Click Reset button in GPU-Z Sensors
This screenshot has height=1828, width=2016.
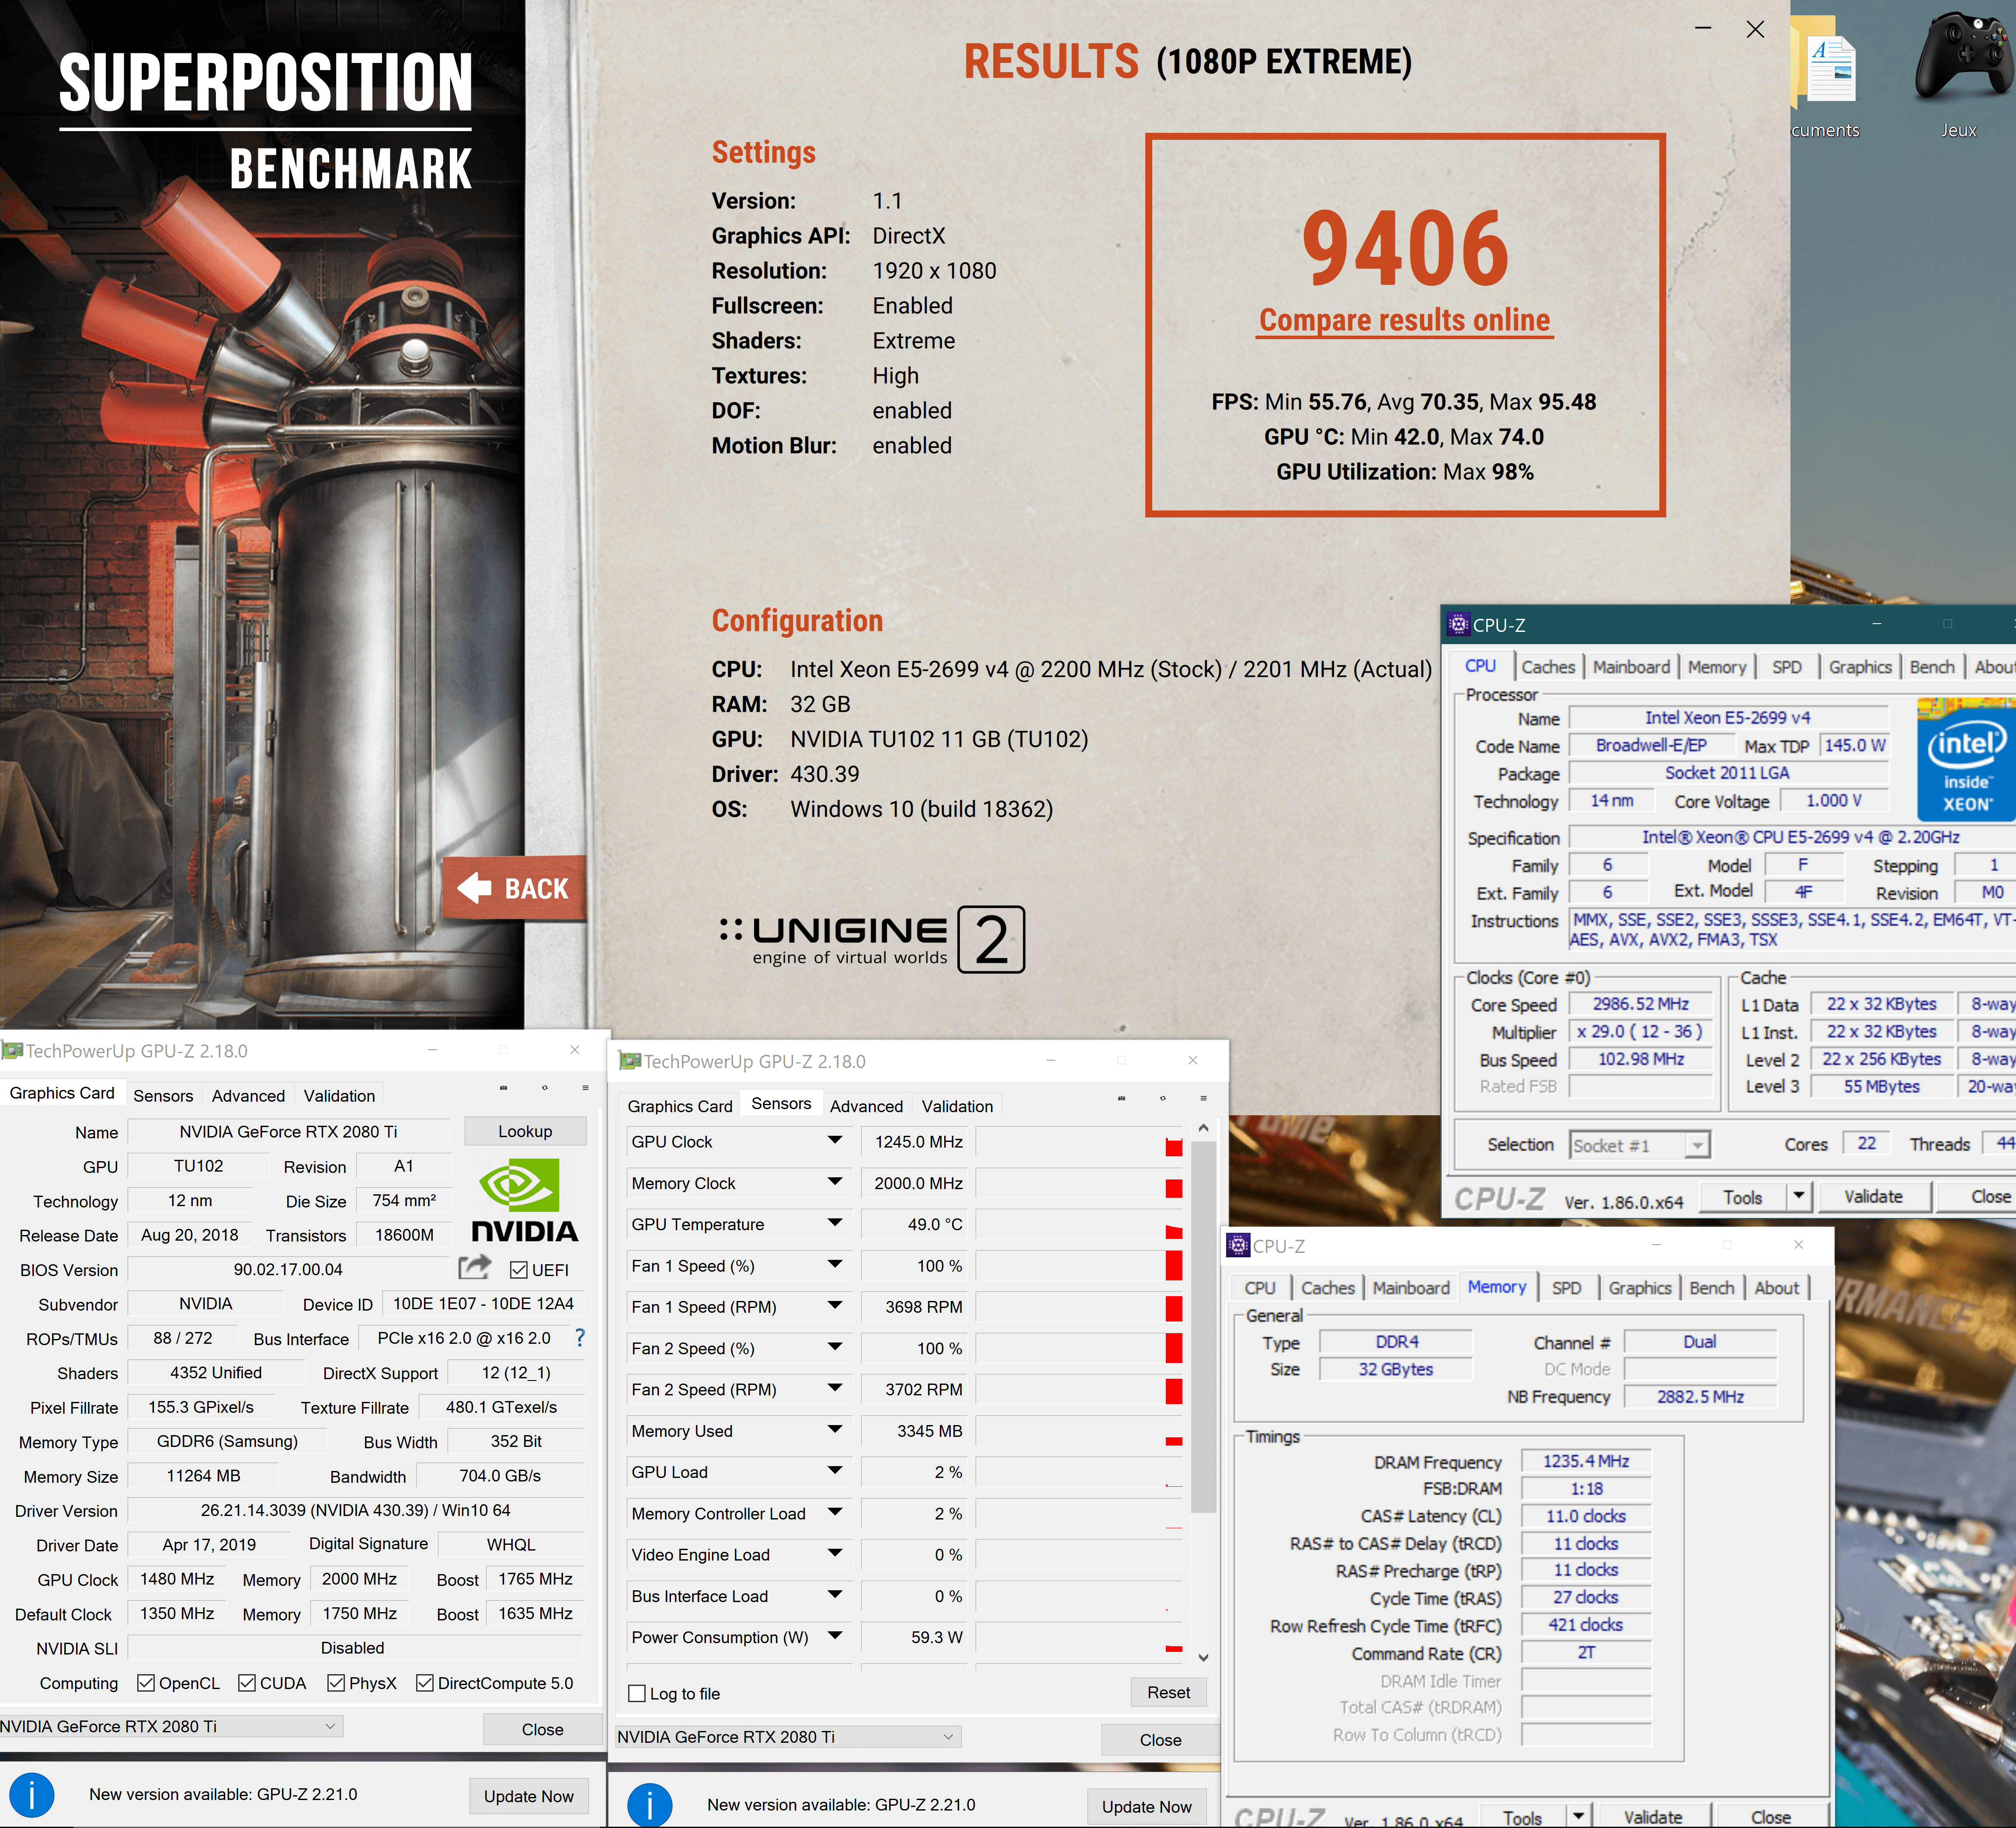tap(1168, 1692)
